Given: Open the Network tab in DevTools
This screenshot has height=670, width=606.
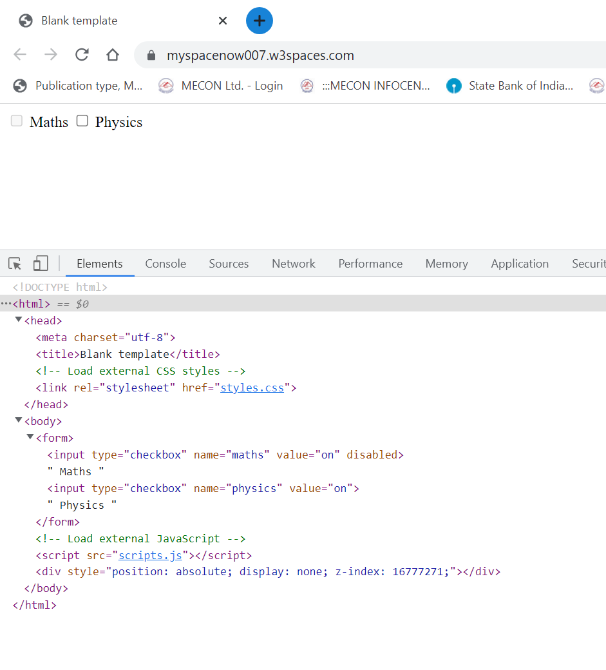Looking at the screenshot, I should (294, 264).
